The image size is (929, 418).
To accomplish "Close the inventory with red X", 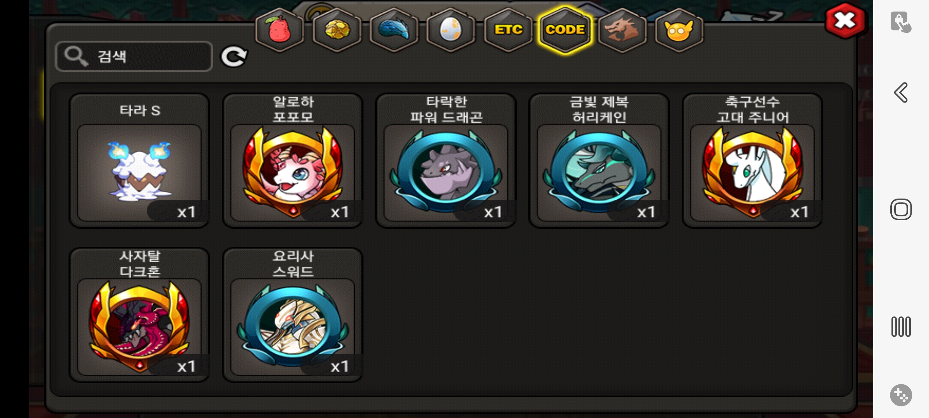I will 845,21.
